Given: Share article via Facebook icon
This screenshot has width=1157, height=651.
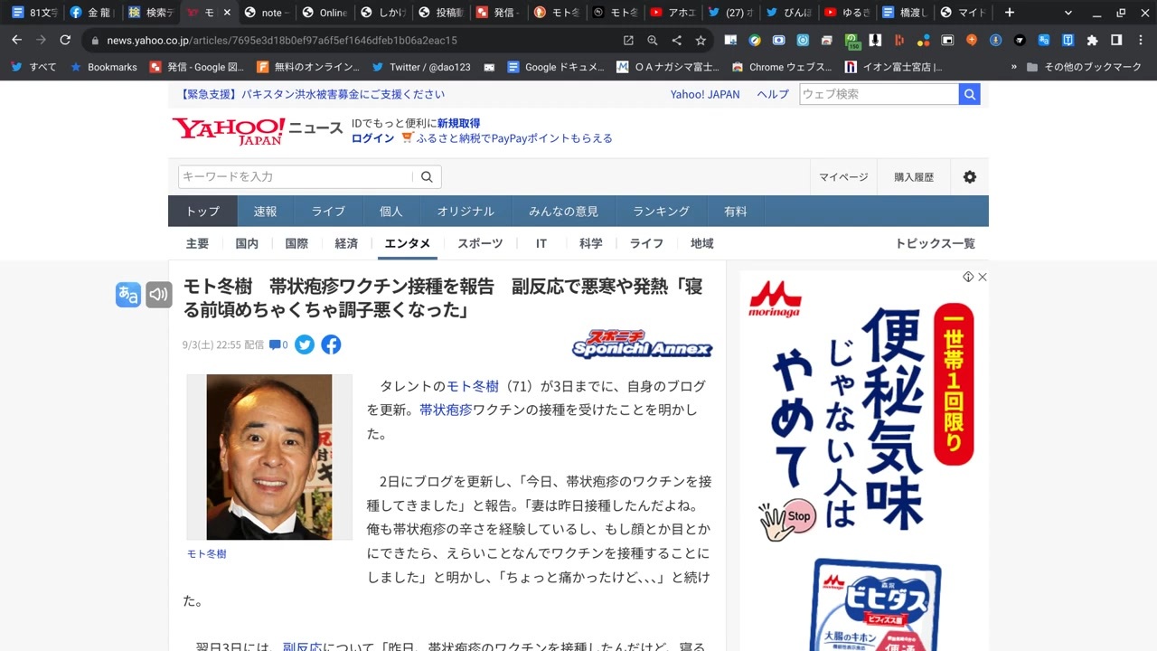Looking at the screenshot, I should (x=331, y=344).
